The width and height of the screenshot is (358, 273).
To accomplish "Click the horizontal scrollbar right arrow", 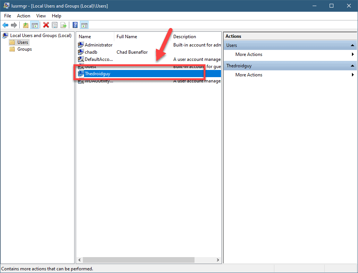I will [x=218, y=260].
